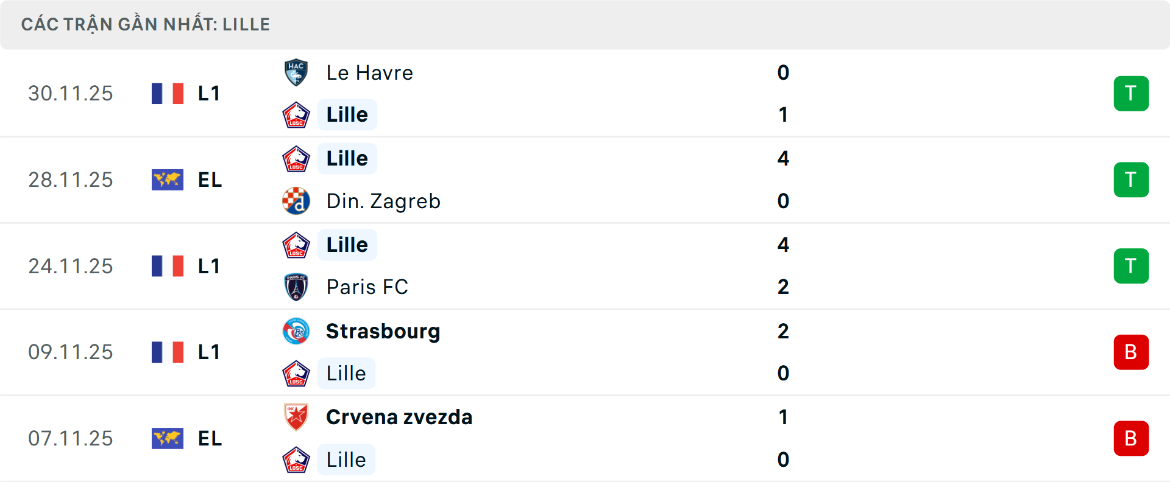Open the Le Havre team link

click(369, 73)
